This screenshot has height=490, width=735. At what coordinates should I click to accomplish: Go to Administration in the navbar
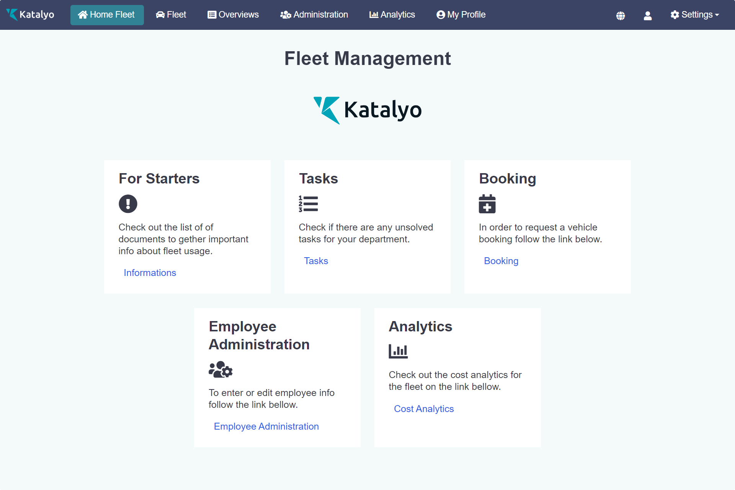tap(314, 15)
